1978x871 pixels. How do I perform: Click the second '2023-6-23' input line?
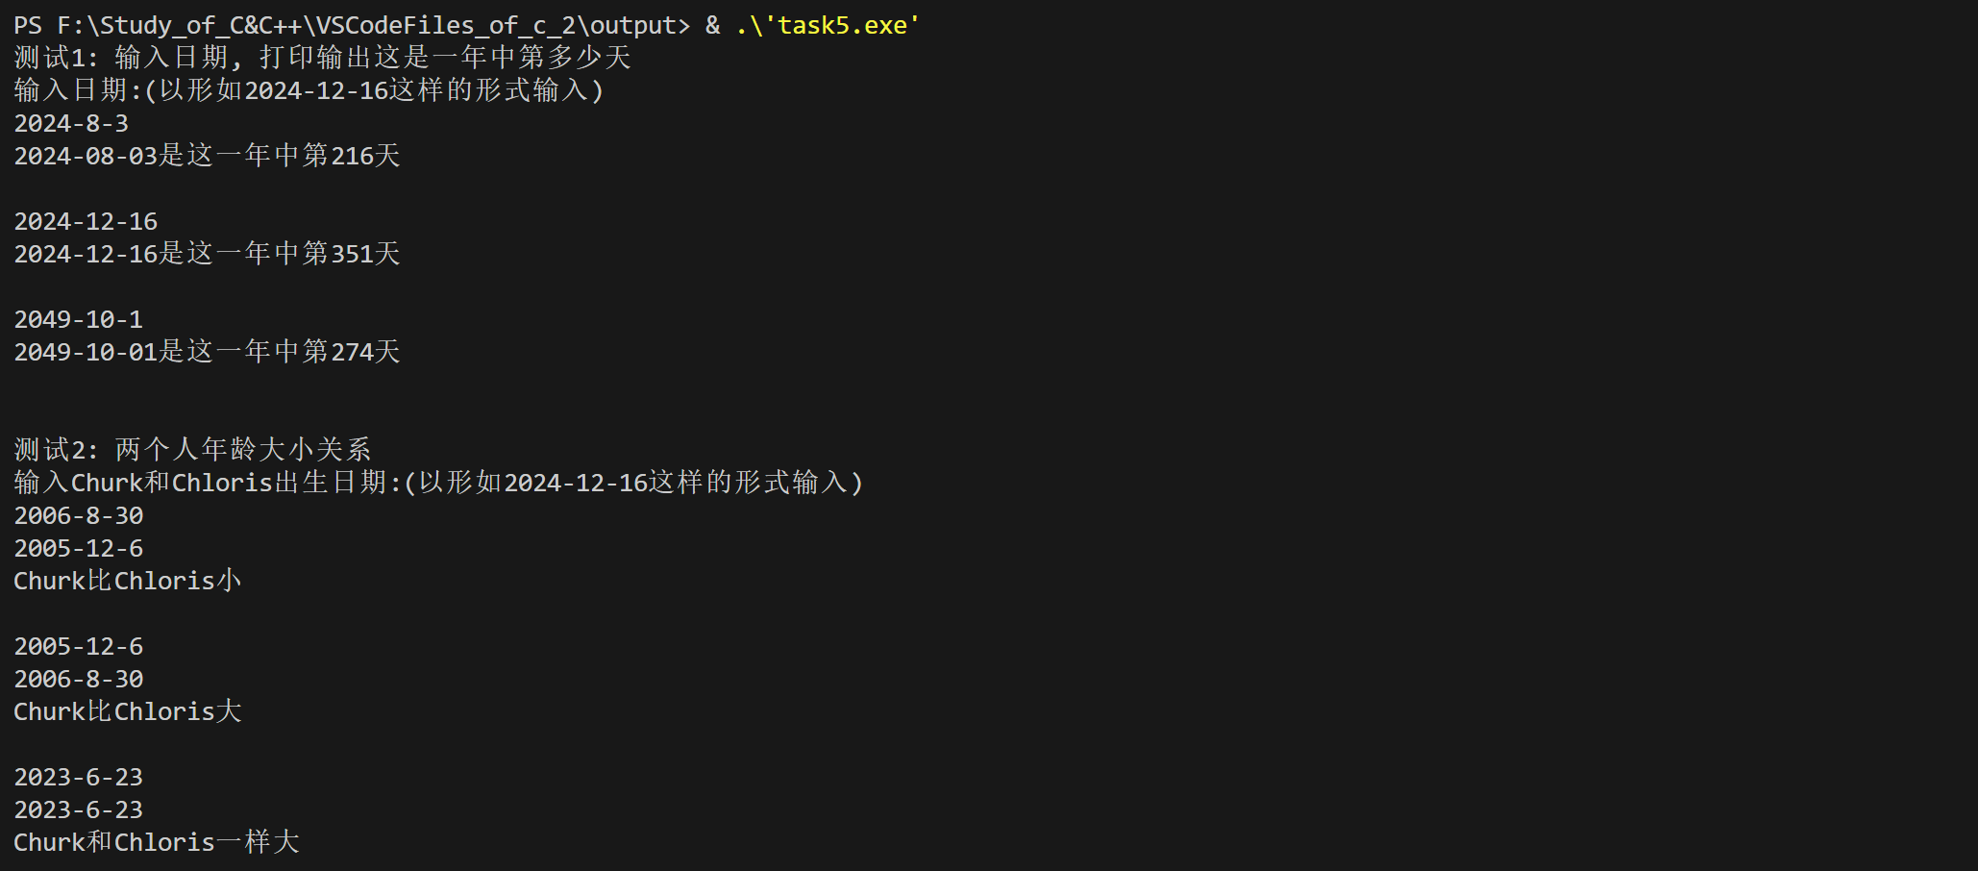[x=79, y=809]
